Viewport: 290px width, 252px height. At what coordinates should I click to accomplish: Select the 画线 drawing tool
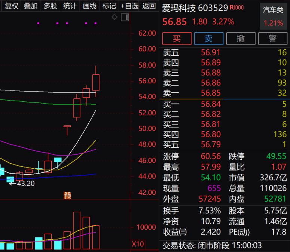pyautogui.click(x=89, y=6)
